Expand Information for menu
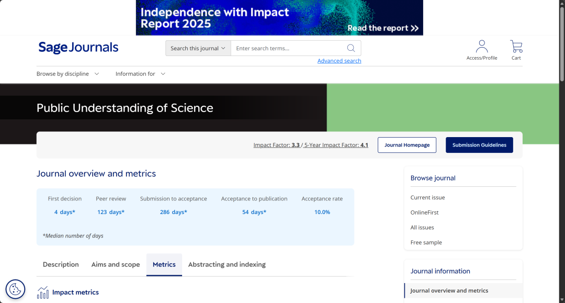 pos(140,74)
